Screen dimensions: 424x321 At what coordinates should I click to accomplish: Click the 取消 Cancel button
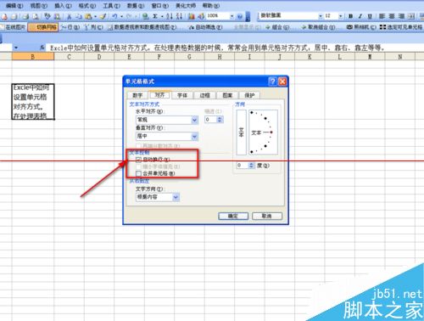click(267, 217)
